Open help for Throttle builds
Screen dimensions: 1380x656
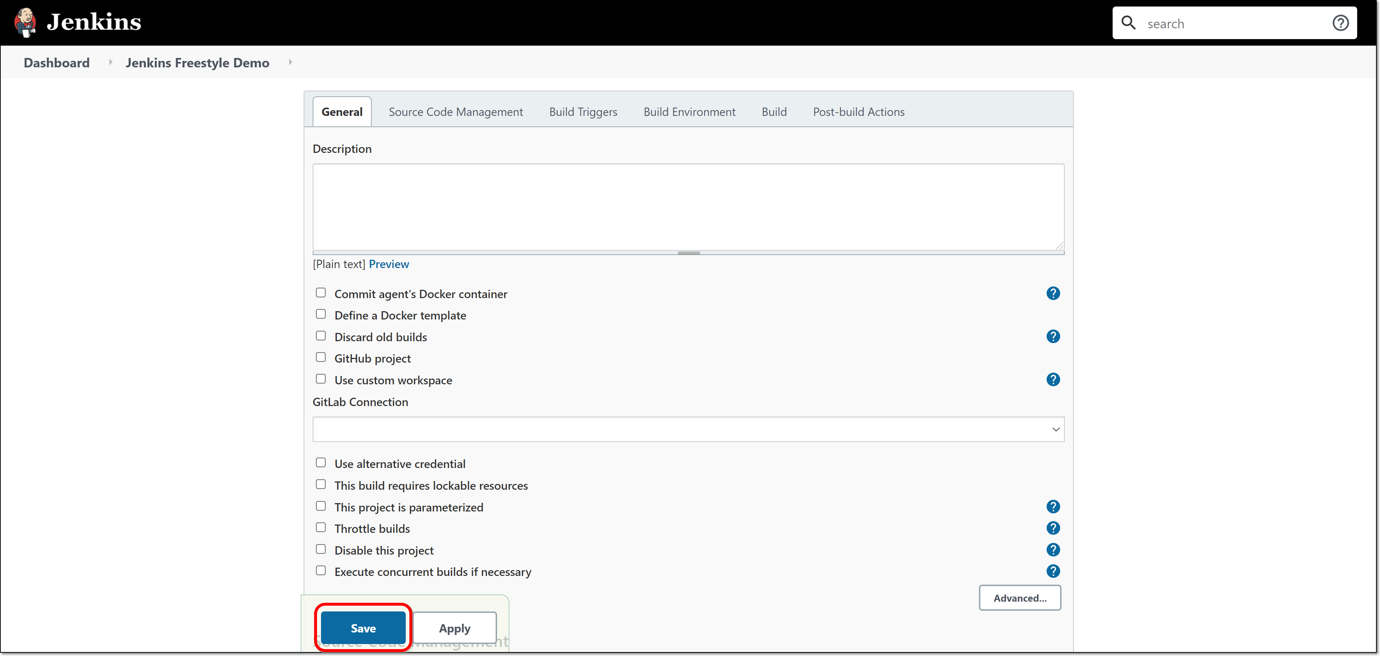(1053, 528)
